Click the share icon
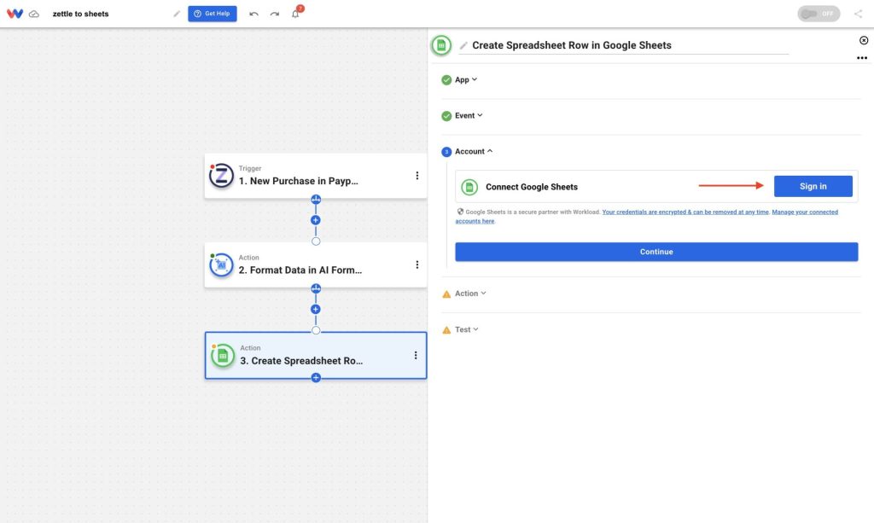The image size is (874, 523). click(858, 14)
